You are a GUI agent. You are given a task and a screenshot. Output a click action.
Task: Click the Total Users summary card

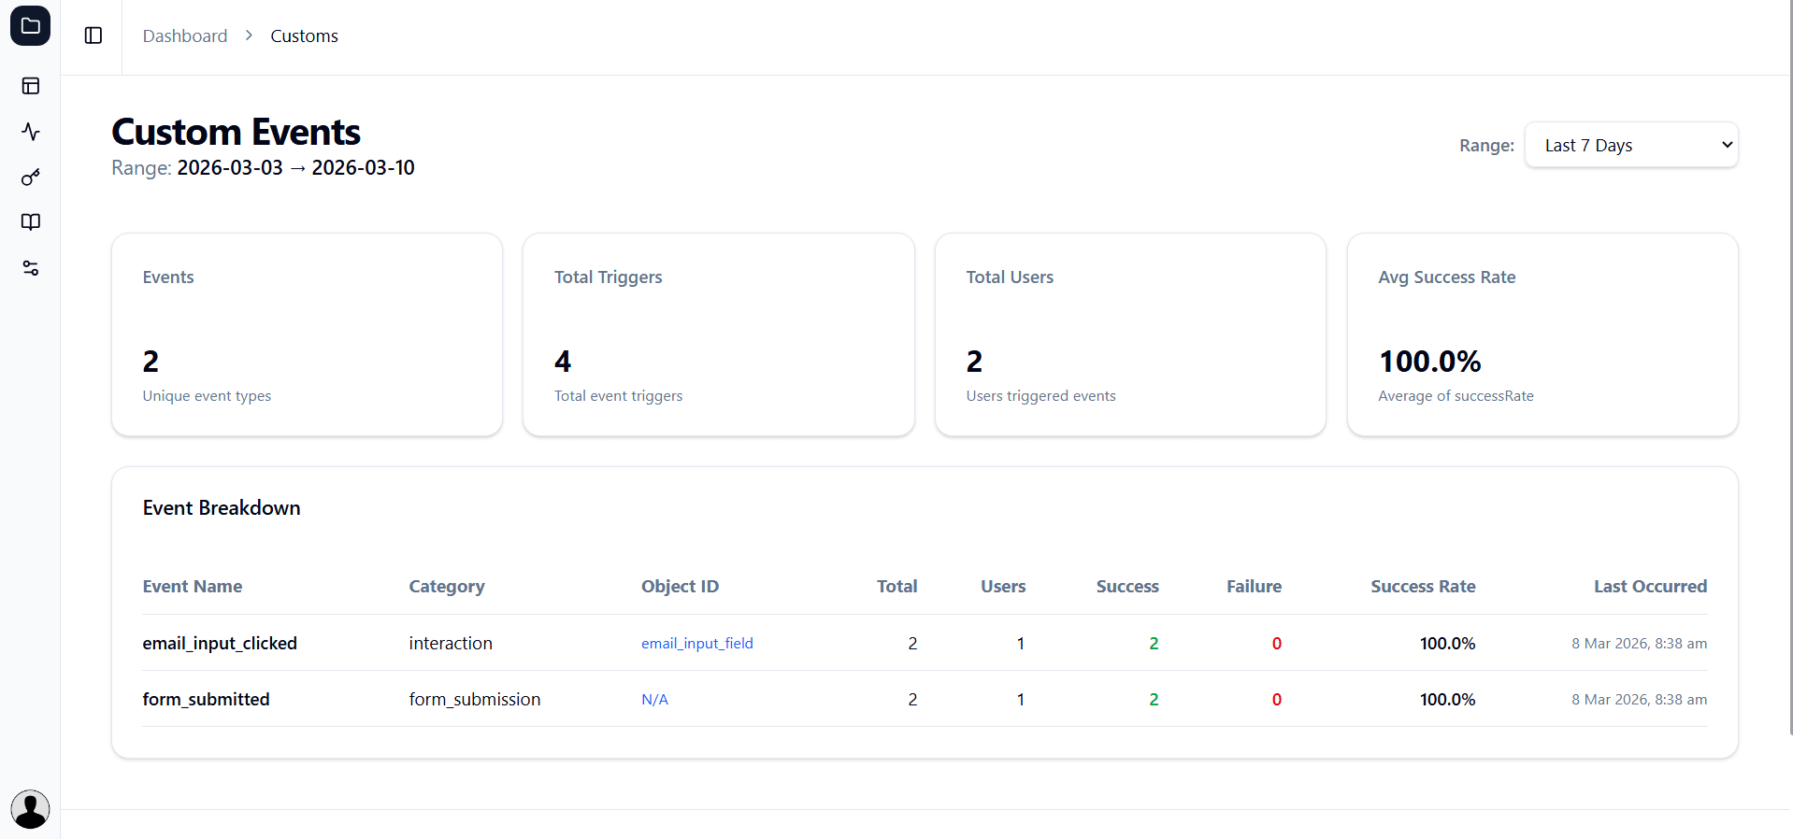1130,334
